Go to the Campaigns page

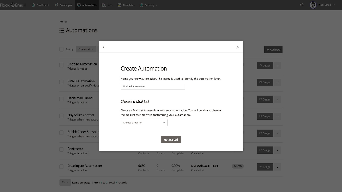63,5
